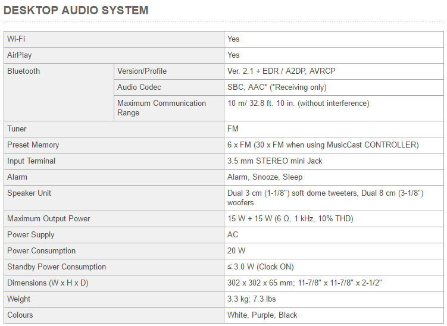Select the Preset Memory value text
The height and width of the screenshot is (326, 447).
[323, 145]
